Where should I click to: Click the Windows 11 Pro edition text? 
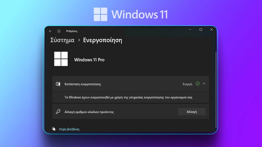(89, 60)
